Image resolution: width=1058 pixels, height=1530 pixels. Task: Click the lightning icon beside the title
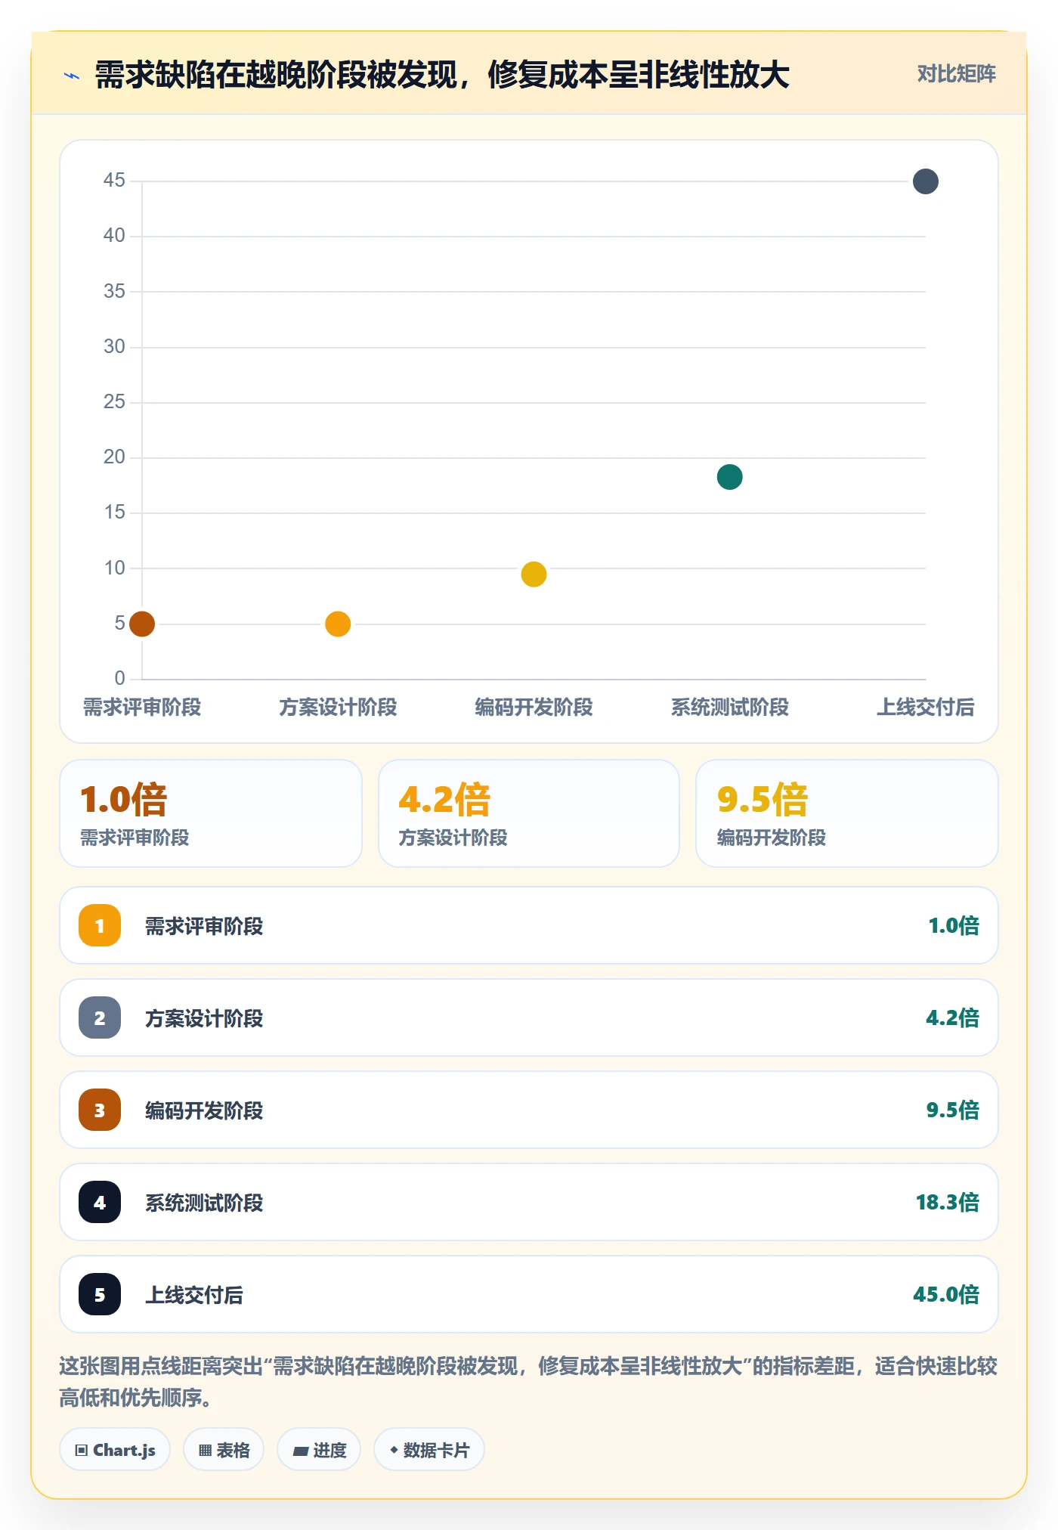[72, 76]
